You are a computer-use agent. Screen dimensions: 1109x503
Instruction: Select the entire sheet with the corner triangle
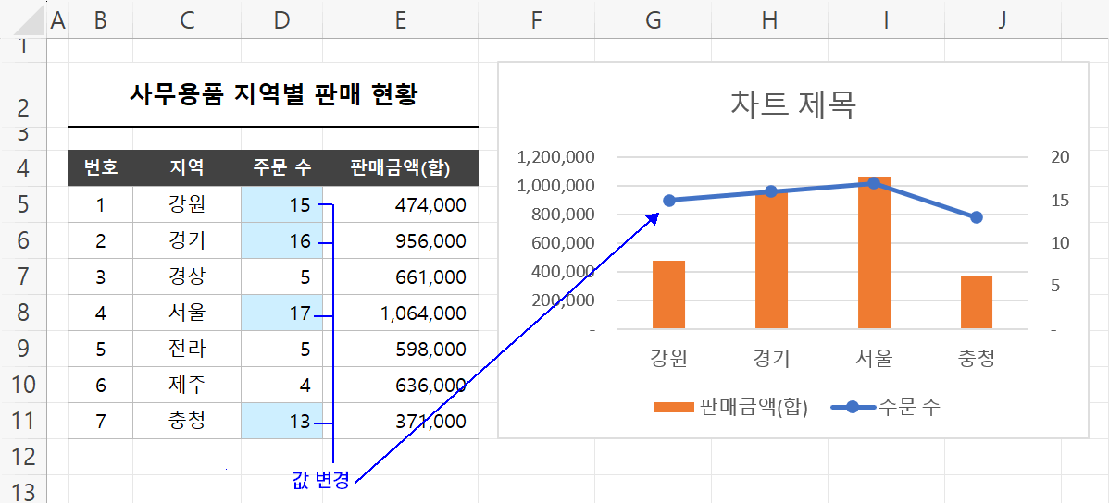pos(30,21)
